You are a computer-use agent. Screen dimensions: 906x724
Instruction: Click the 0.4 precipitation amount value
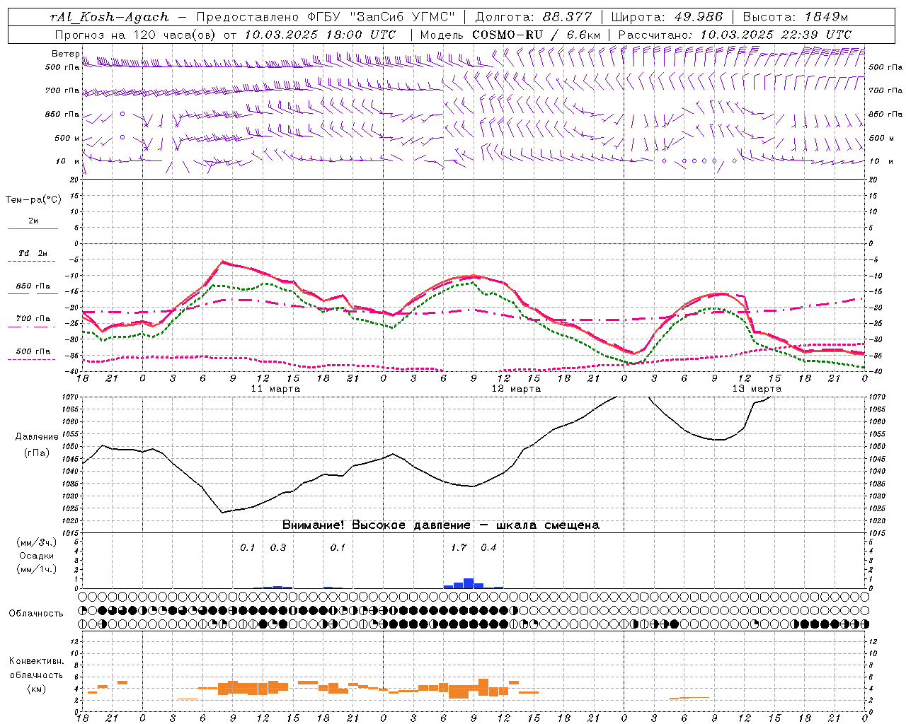[x=488, y=547]
